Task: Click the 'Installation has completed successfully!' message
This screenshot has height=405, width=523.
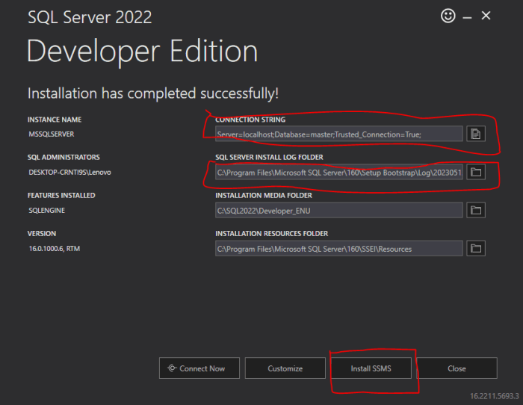Action: (153, 93)
